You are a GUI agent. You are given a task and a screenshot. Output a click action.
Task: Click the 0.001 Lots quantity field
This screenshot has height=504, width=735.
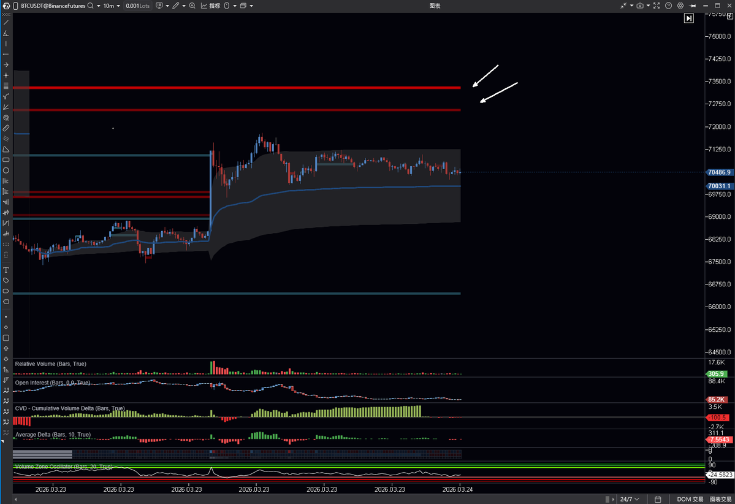[x=137, y=6]
